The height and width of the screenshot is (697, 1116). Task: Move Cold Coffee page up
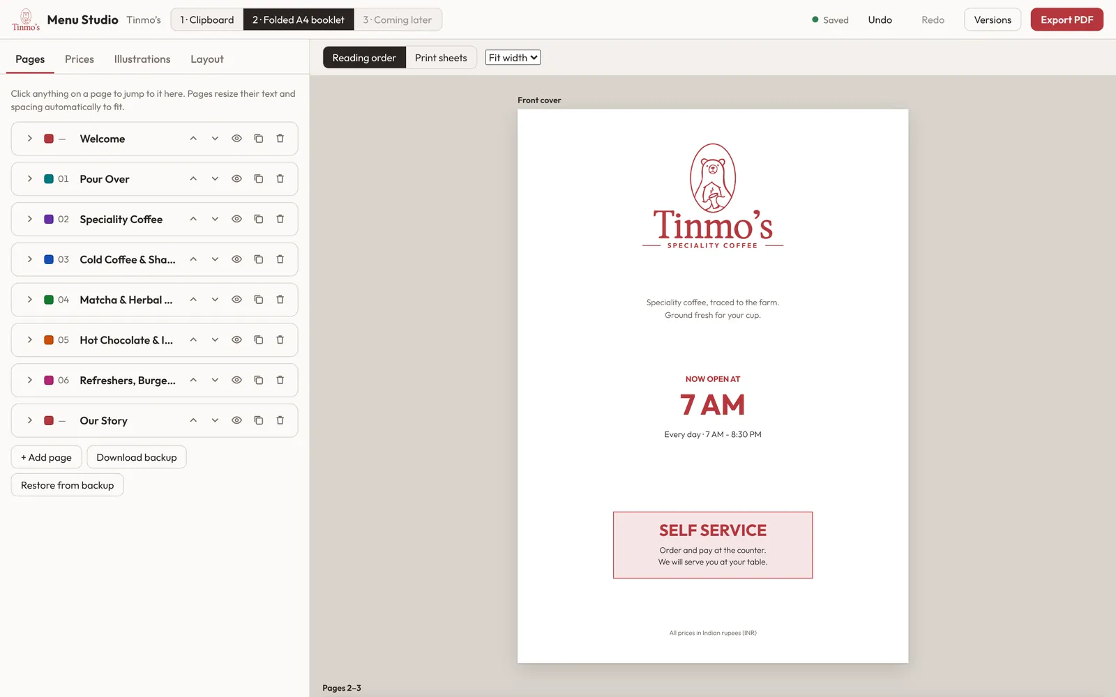[x=193, y=259]
